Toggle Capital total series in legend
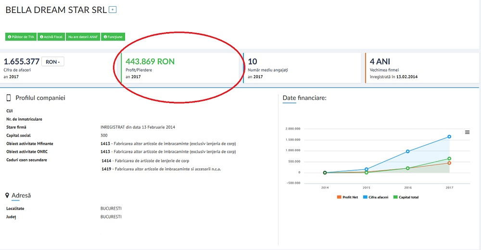The image size is (481, 250). (x=406, y=197)
